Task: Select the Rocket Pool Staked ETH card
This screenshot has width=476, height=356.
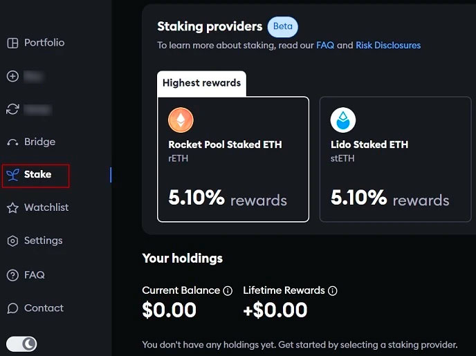Action: (x=233, y=159)
